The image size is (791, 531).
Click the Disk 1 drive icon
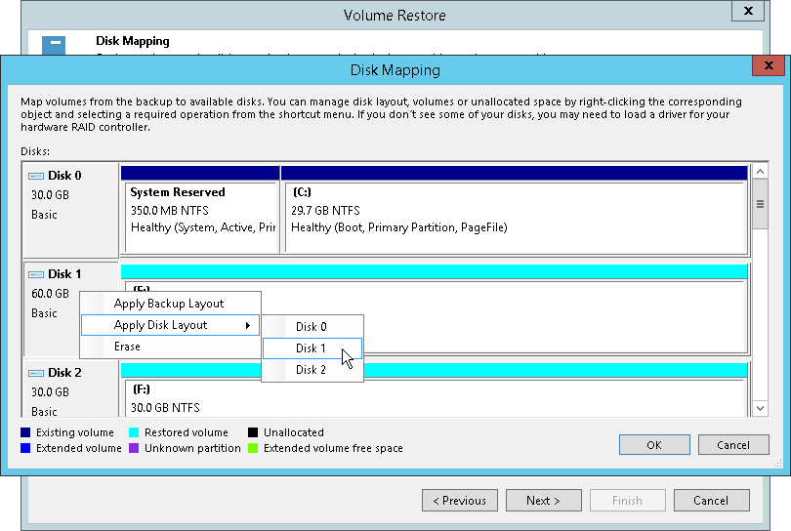36,274
